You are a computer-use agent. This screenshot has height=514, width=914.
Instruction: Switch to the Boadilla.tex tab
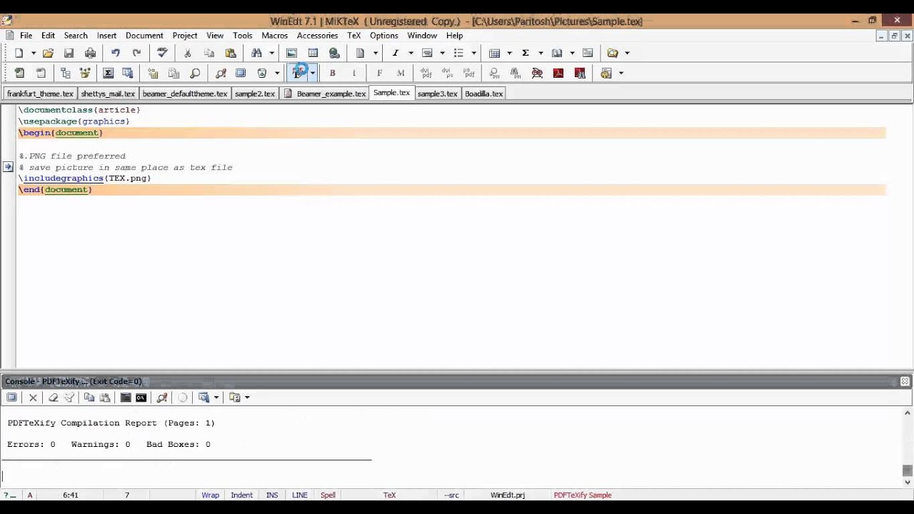[483, 94]
